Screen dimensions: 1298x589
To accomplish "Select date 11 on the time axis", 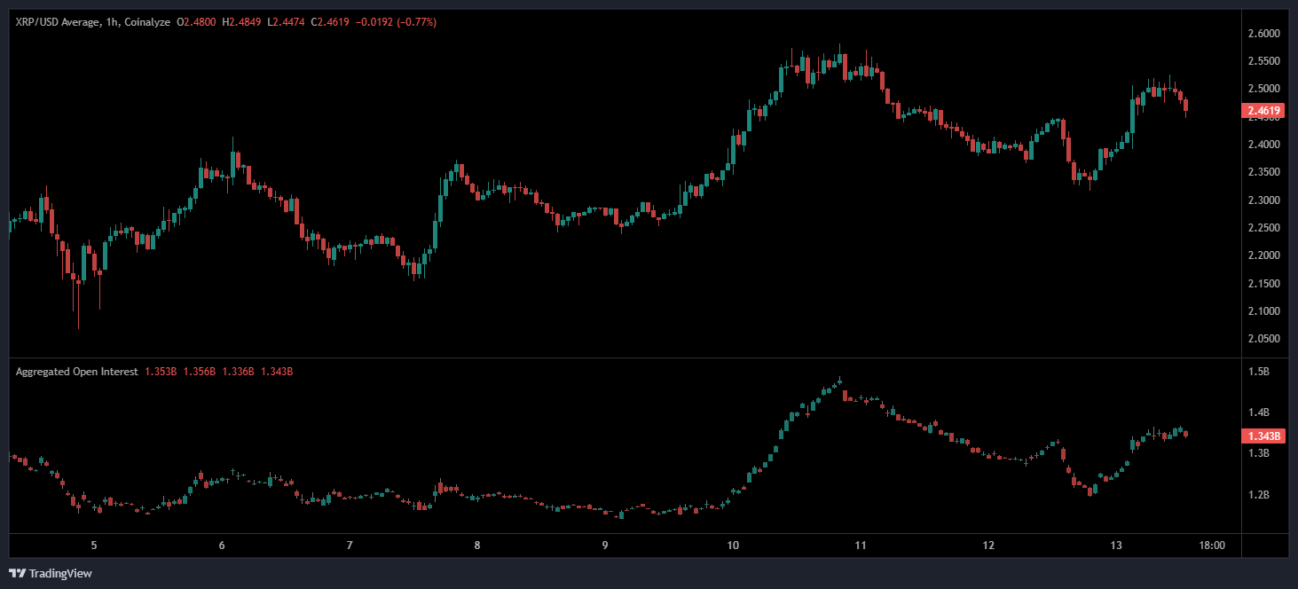I will 861,546.
